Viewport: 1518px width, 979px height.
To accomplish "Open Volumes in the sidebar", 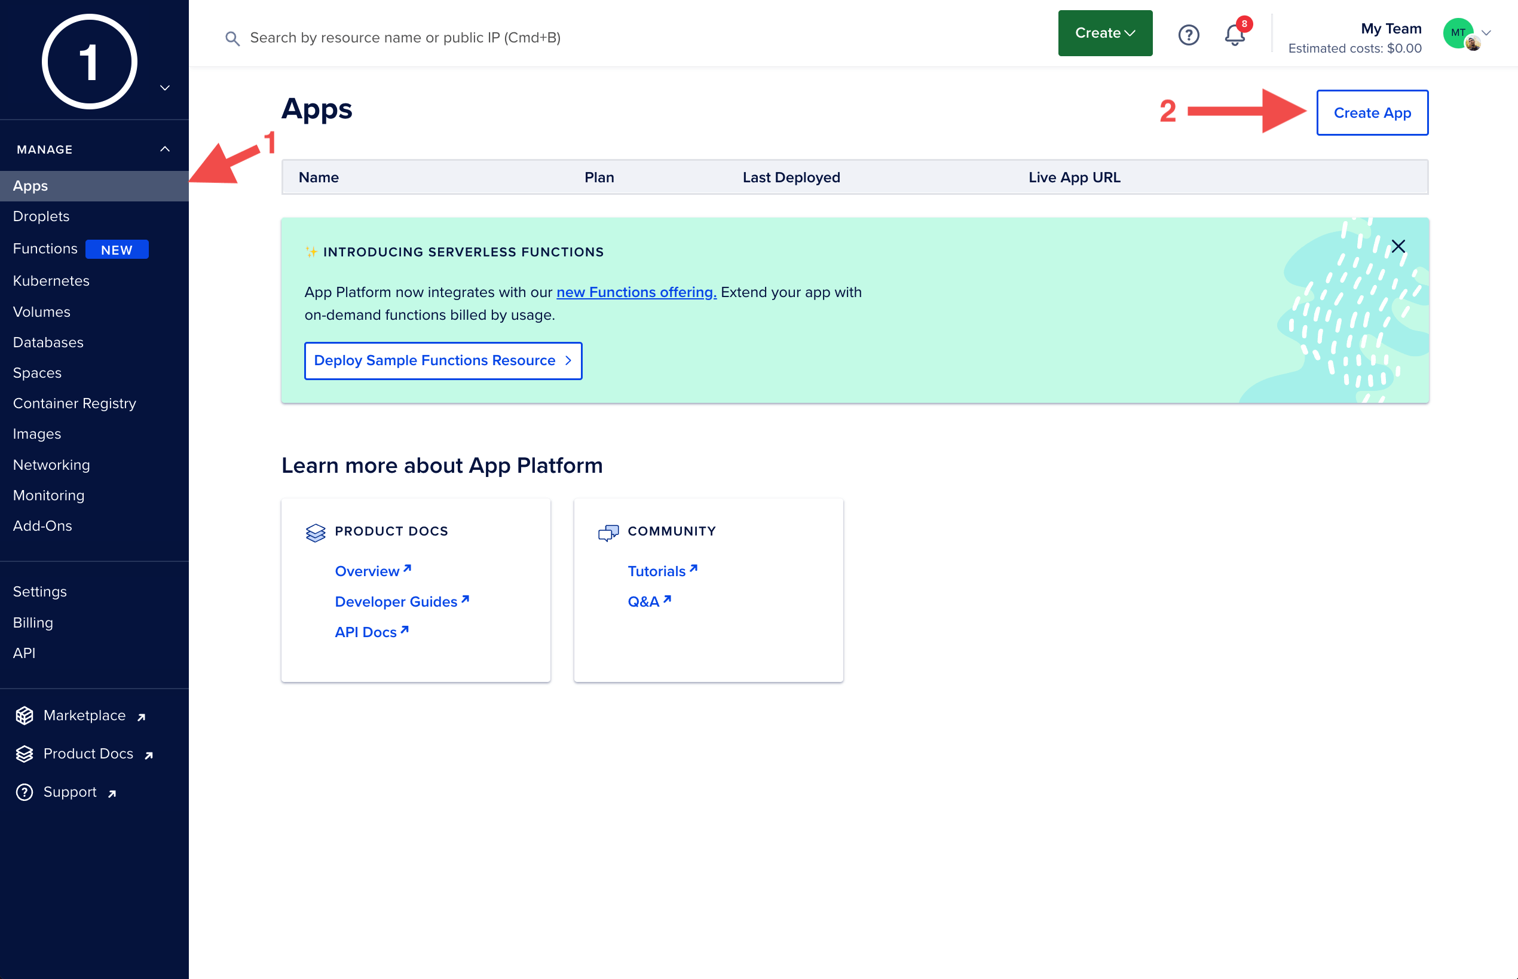I will [x=41, y=311].
